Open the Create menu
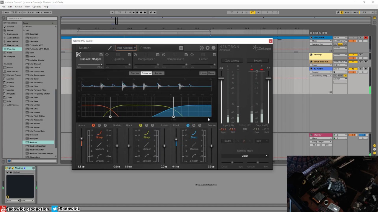The image size is (378, 212). pos(18,6)
